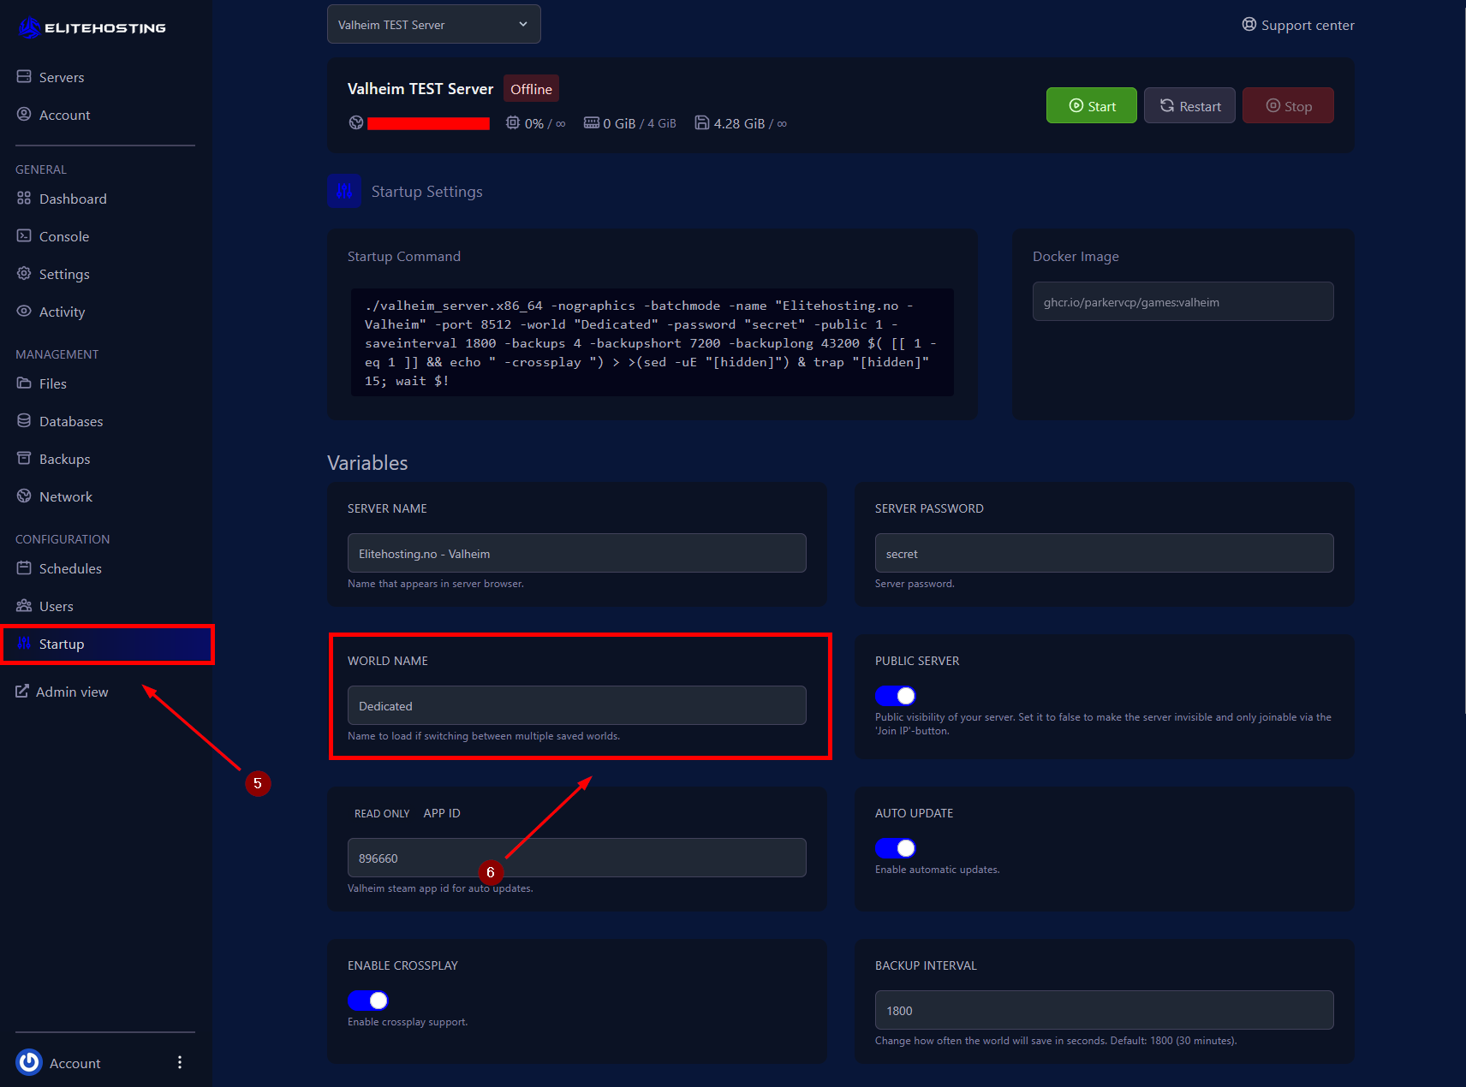The image size is (1466, 1087).
Task: Open the Servers menu item
Action: pos(62,77)
